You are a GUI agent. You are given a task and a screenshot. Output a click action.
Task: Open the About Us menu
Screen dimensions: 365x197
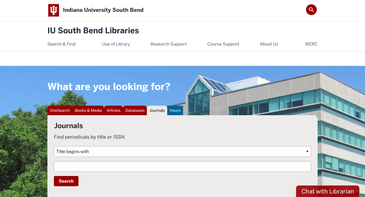[x=269, y=44]
